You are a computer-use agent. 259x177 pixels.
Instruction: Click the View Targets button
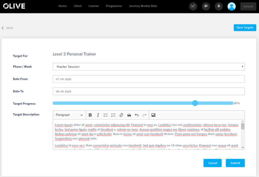coord(245,28)
